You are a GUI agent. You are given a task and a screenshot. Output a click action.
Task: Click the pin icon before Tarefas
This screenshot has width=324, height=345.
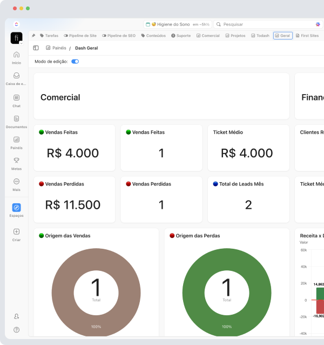33,36
